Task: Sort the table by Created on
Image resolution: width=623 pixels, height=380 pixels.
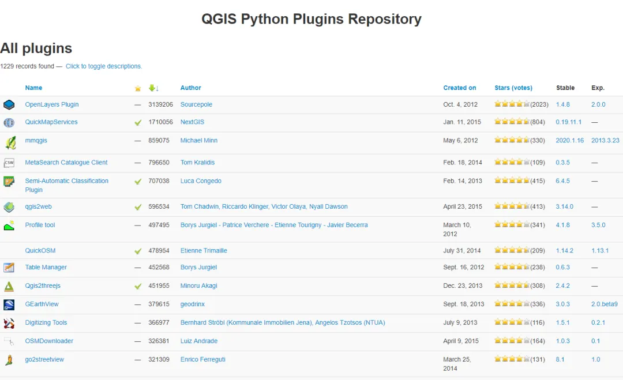Action: click(459, 88)
